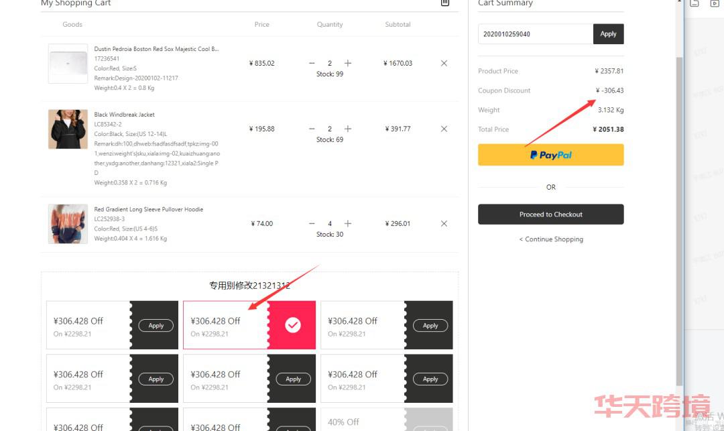
Task: Remove Black Windbreak Jacket from cart
Action: coord(444,129)
